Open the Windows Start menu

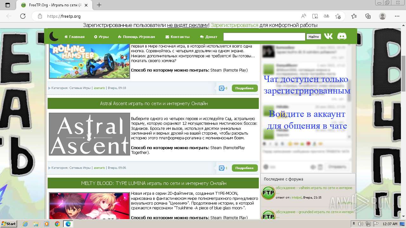tap(9, 224)
